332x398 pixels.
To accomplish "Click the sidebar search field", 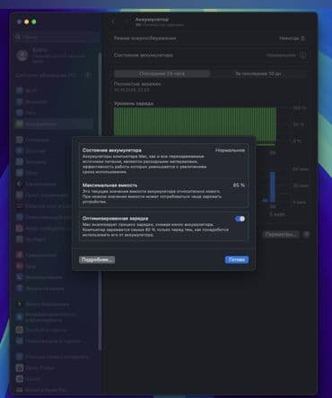I will tap(57, 37).
